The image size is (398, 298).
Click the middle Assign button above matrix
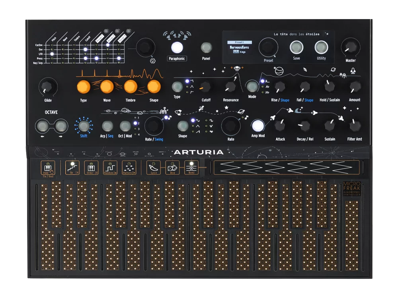117,31
